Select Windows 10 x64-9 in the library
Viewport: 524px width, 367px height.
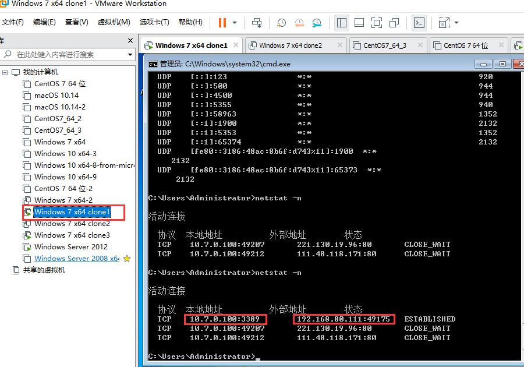click(65, 177)
